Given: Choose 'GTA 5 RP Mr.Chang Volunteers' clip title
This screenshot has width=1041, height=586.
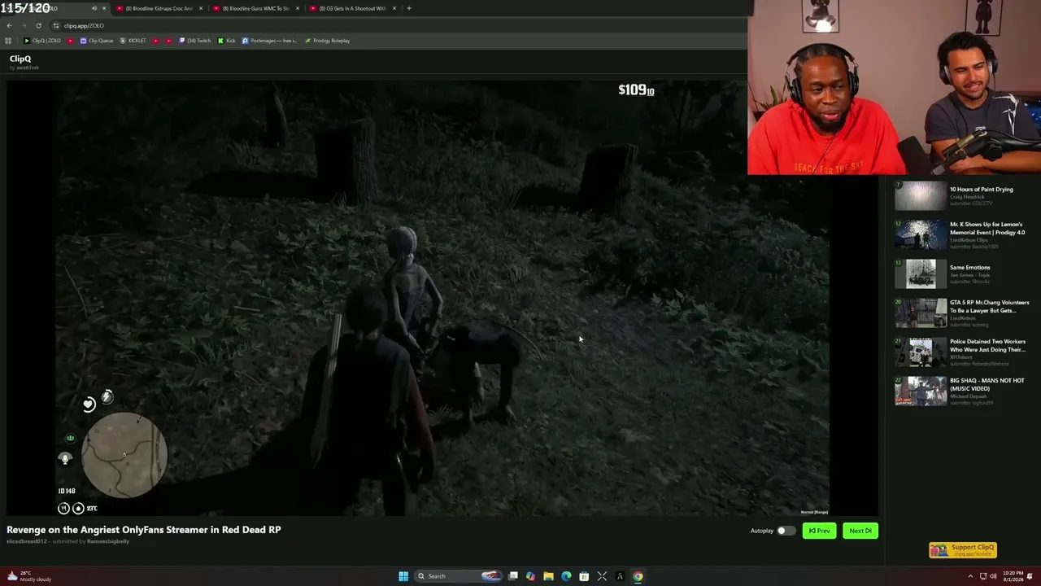Looking at the screenshot, I should pyautogui.click(x=989, y=306).
